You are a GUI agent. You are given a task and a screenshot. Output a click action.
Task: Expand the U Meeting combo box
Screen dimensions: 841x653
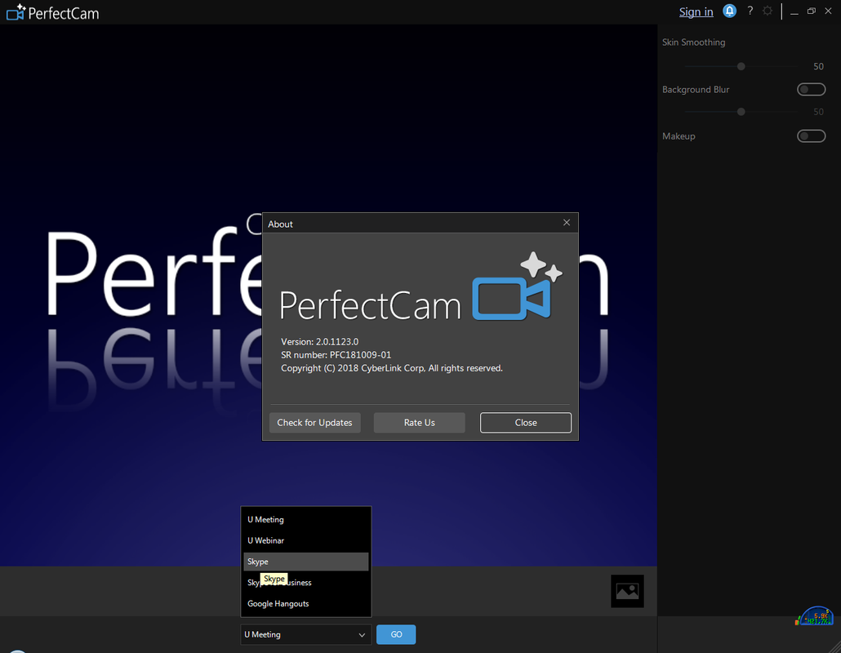click(305, 635)
